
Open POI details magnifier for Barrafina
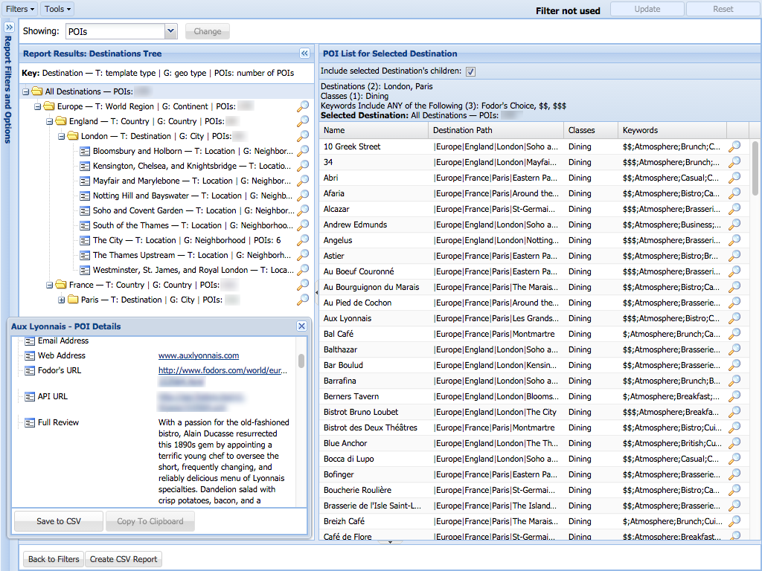734,381
